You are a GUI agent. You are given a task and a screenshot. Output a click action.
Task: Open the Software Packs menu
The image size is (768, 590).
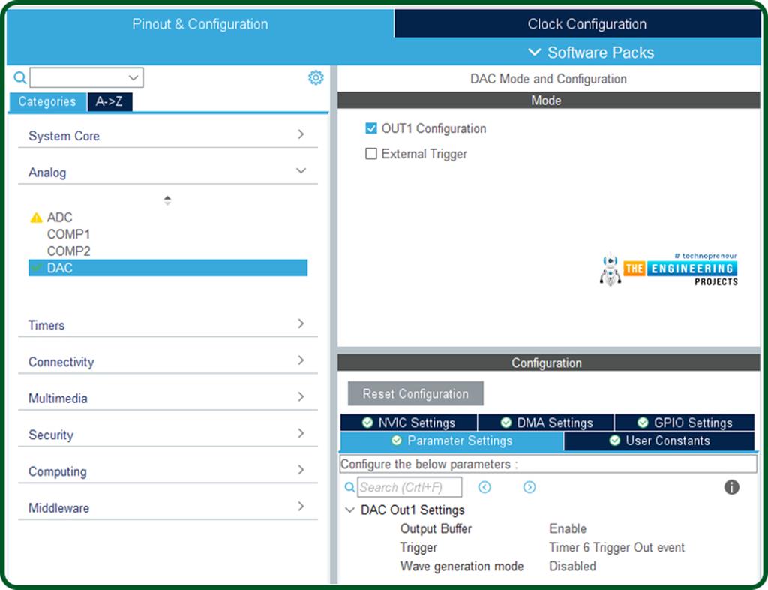click(590, 53)
